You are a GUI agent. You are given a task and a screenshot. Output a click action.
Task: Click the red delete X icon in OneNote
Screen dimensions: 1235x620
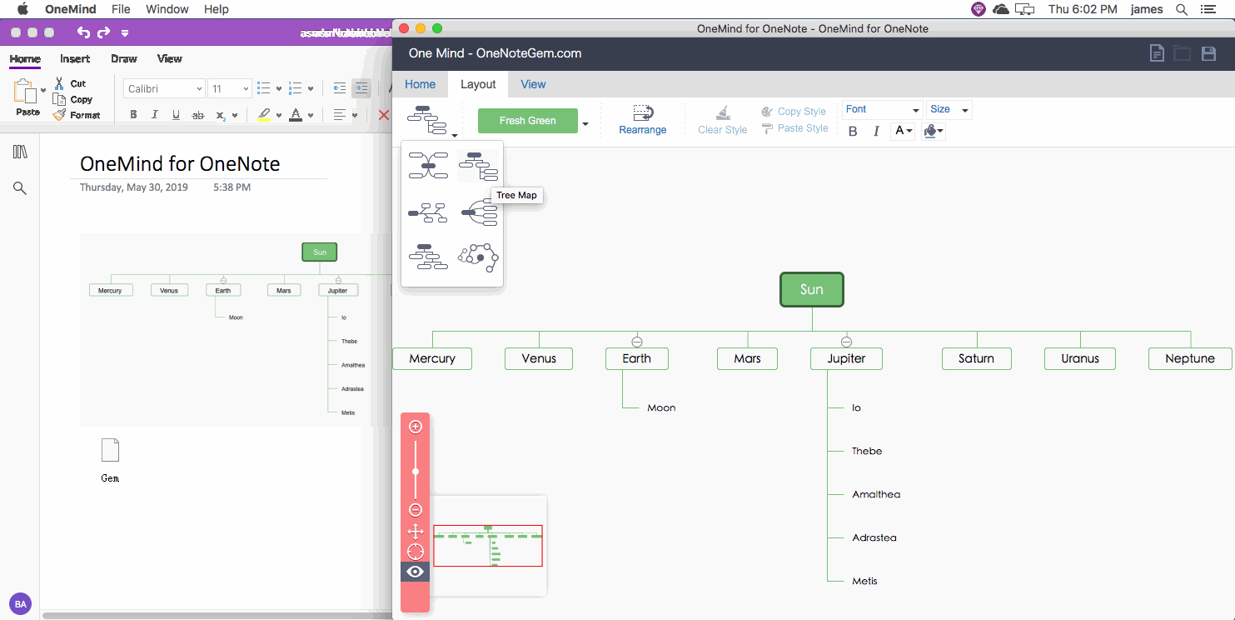(384, 115)
